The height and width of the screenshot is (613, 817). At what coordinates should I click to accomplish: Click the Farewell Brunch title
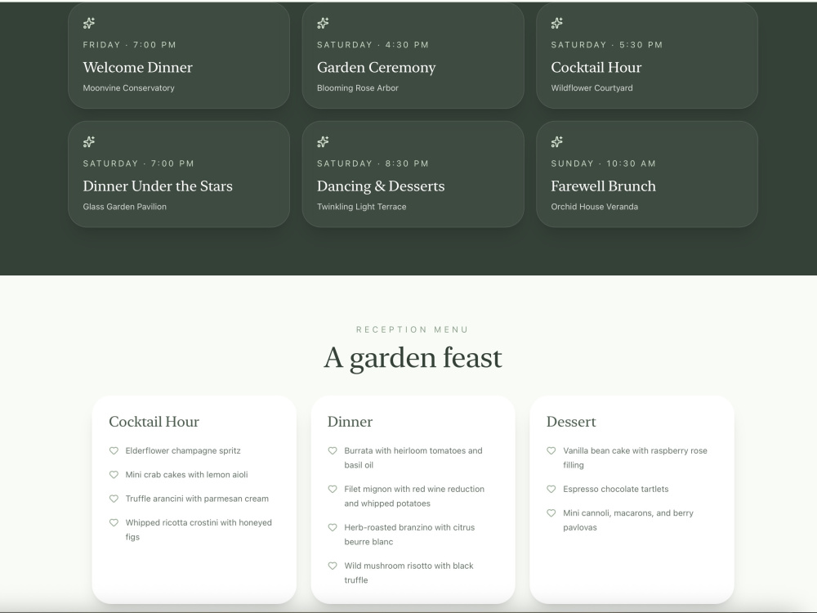[x=604, y=186]
